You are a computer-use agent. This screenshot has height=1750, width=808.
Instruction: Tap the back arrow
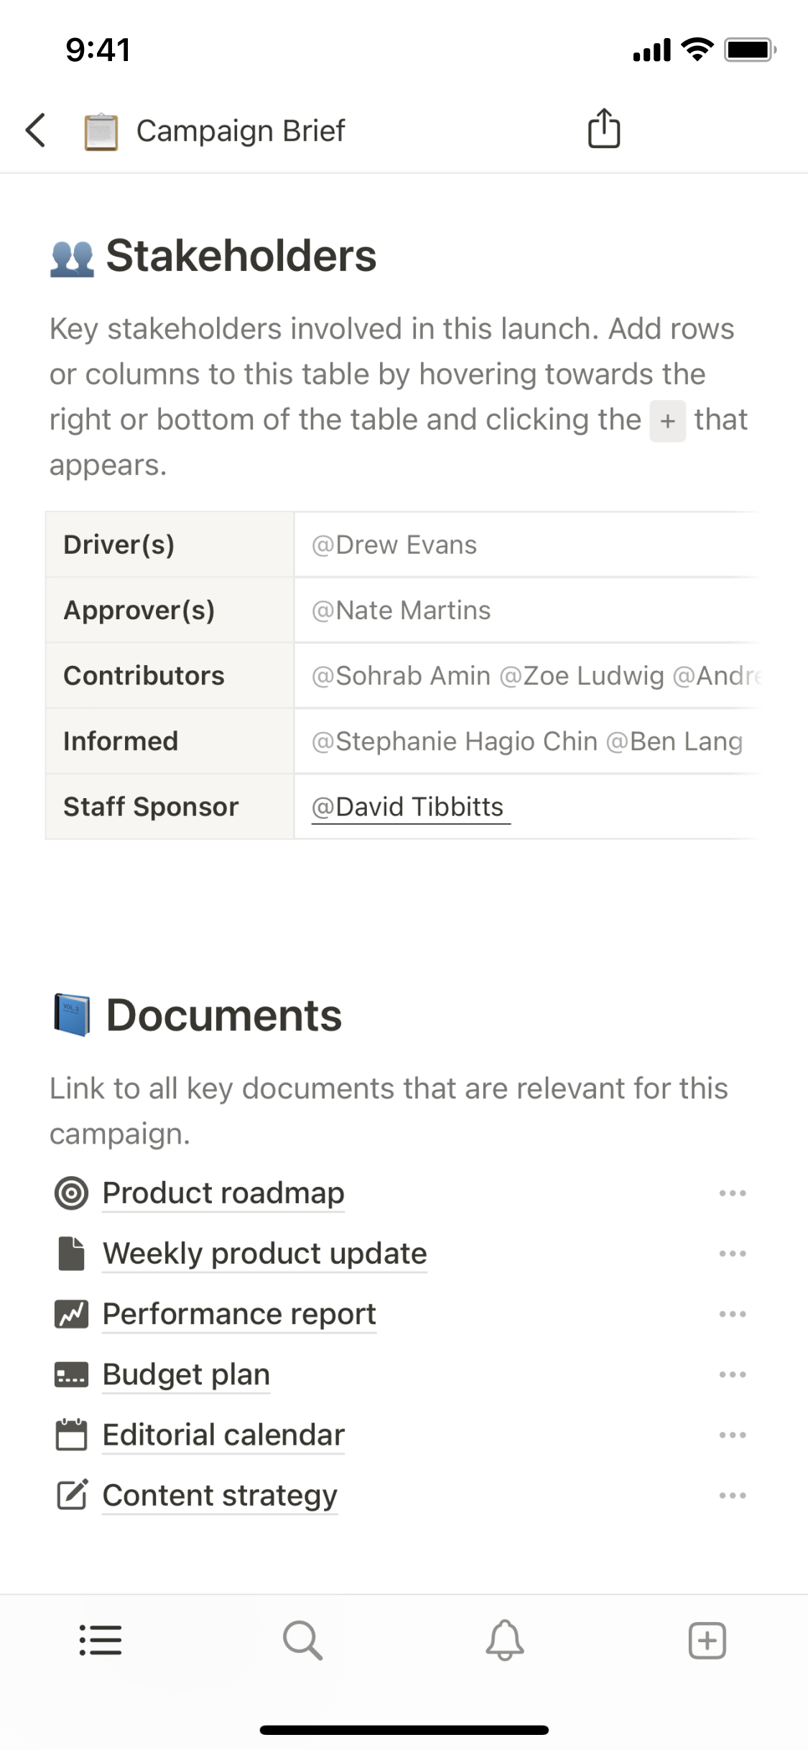click(x=36, y=131)
